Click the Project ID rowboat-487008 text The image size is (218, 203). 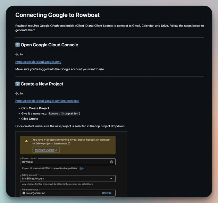pos(50,168)
